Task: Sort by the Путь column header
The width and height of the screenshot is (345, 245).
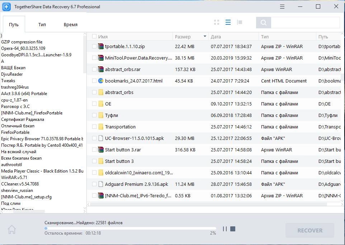Action: 323,37
